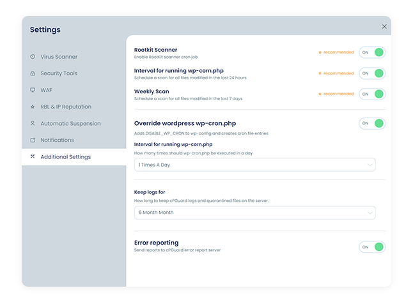Click the recommended label beside Rootkit Scanner
This screenshot has width=413, height=302.
coord(336,52)
